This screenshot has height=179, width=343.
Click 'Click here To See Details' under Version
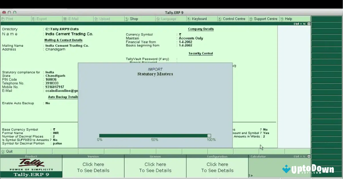coord(93,167)
